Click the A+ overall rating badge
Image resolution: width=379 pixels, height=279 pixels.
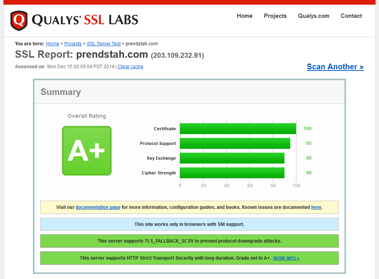click(87, 151)
